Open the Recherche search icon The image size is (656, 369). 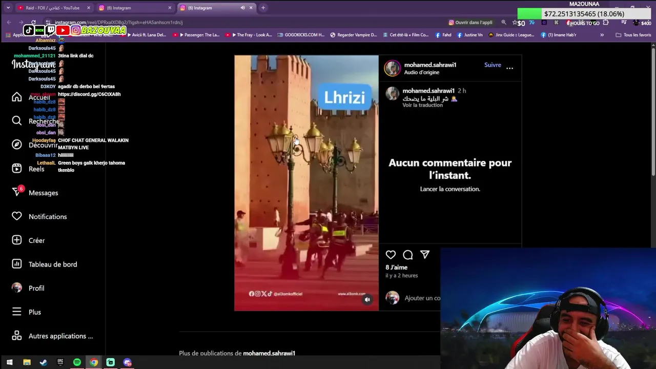17,121
